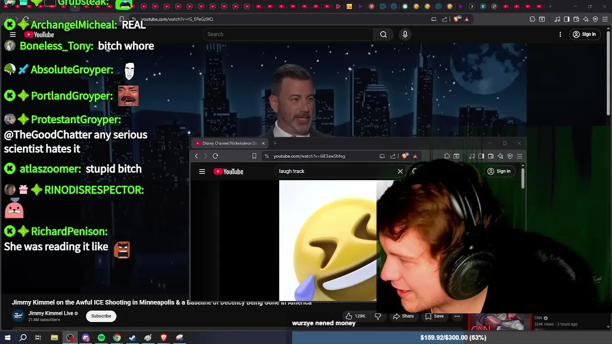The width and height of the screenshot is (612, 344).
Task: Open YouTube guide menu in front window
Action: 202,172
